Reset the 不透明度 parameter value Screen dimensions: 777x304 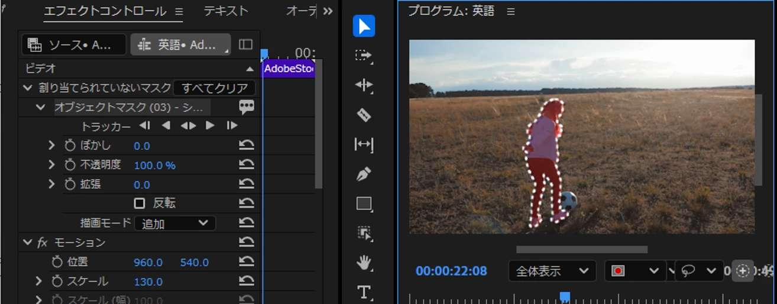point(247,165)
